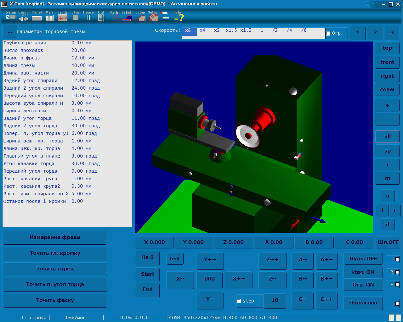Screen dimensions: 403x322
Task: Jog with the X++ button
Action: pos(239,280)
